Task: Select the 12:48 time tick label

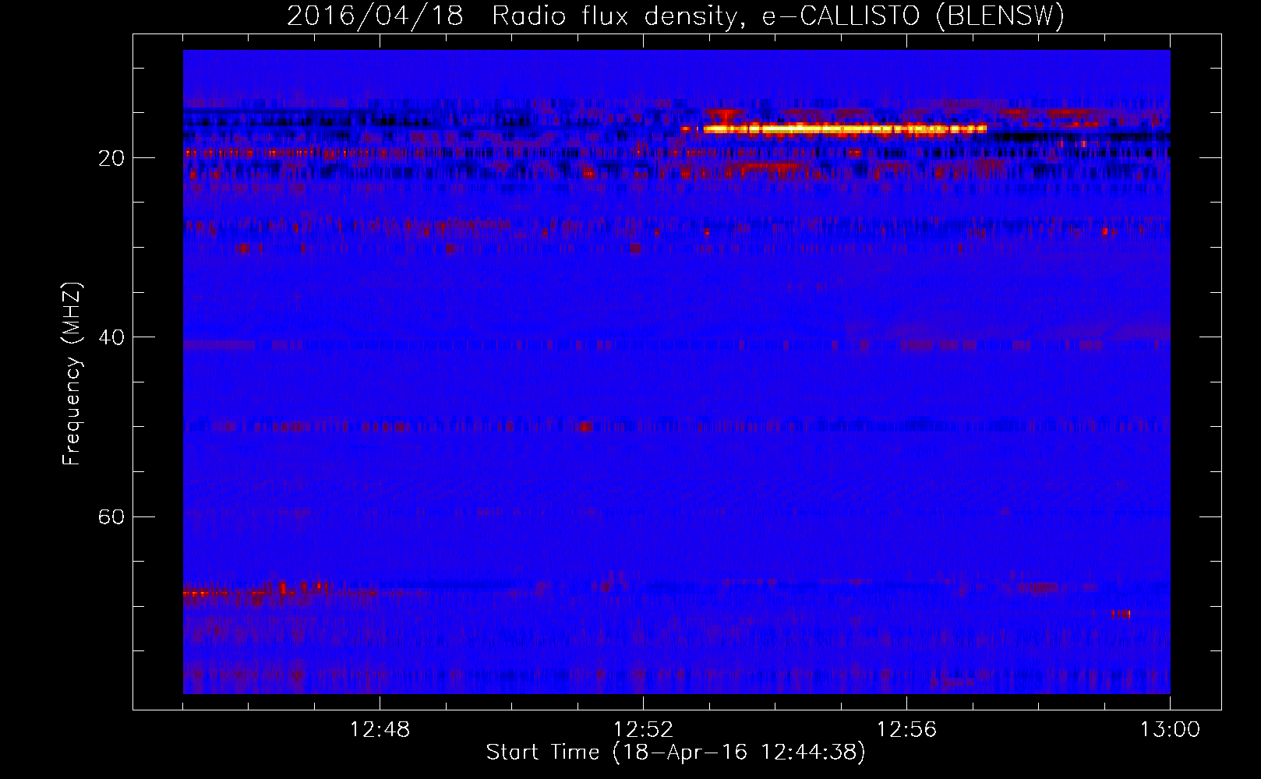Action: point(380,730)
